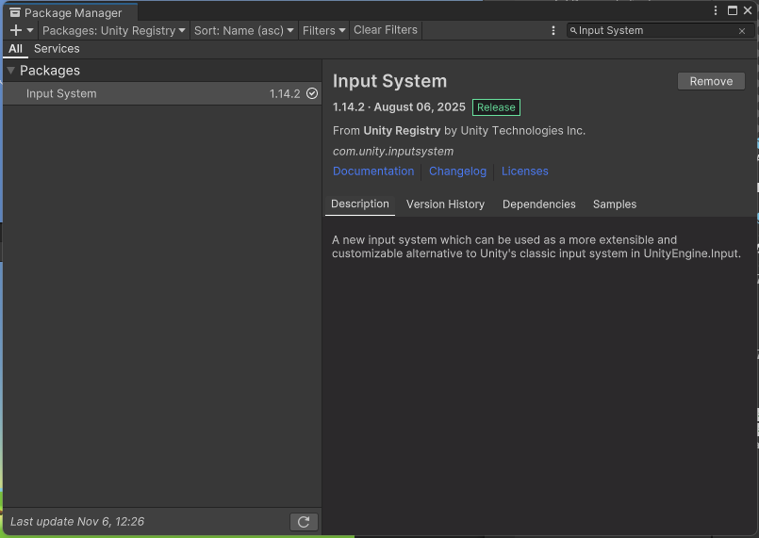Click the package description paragraph
759x538 pixels.
536,247
